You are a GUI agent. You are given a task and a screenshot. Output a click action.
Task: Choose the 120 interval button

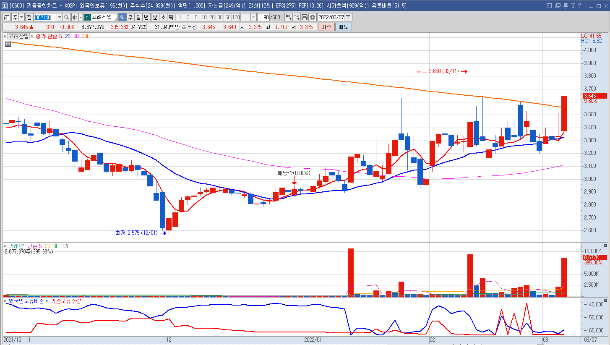tap(236, 17)
